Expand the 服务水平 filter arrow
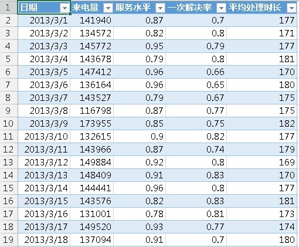This screenshot has width=299, height=247. pyautogui.click(x=160, y=8)
